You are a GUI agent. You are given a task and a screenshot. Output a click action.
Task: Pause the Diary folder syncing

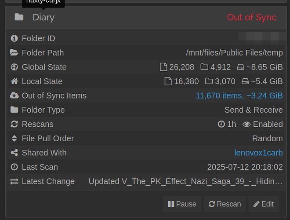point(182,204)
